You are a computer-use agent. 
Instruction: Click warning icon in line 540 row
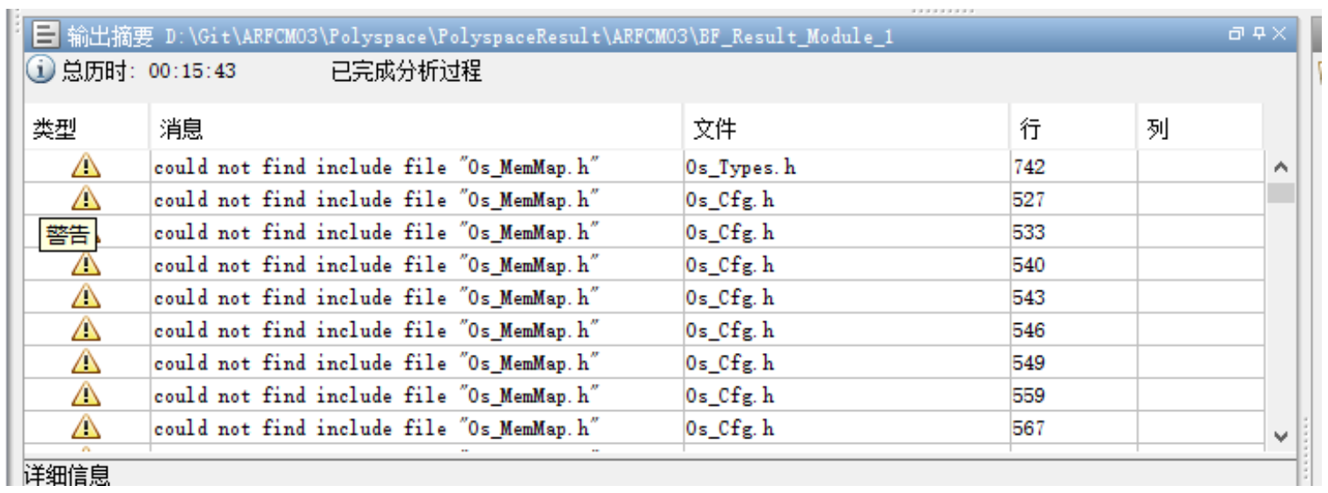pos(85,264)
